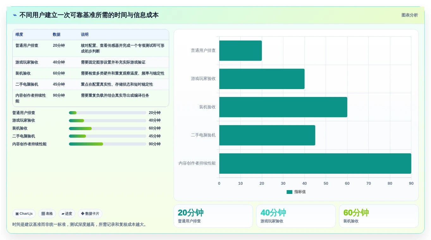The height and width of the screenshot is (240, 431).
Task: Click the lightning icon beside the title
Action: [15, 15]
